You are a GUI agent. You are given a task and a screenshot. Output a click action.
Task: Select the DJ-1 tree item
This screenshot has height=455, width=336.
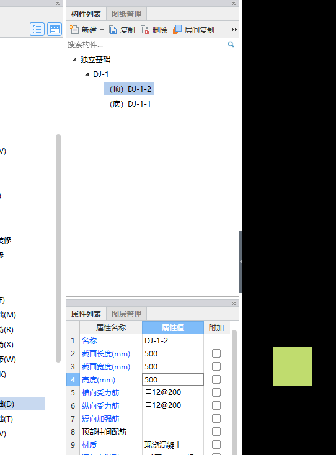click(100, 74)
